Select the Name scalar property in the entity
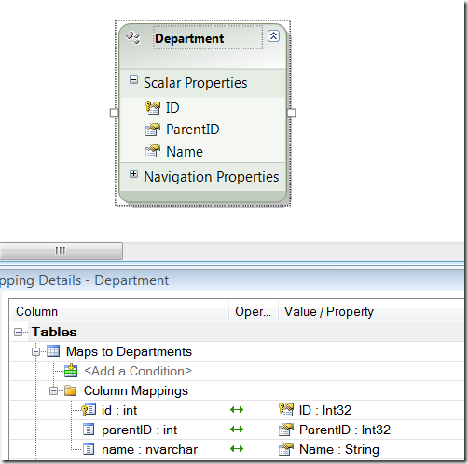This screenshot has width=468, height=464. click(185, 152)
